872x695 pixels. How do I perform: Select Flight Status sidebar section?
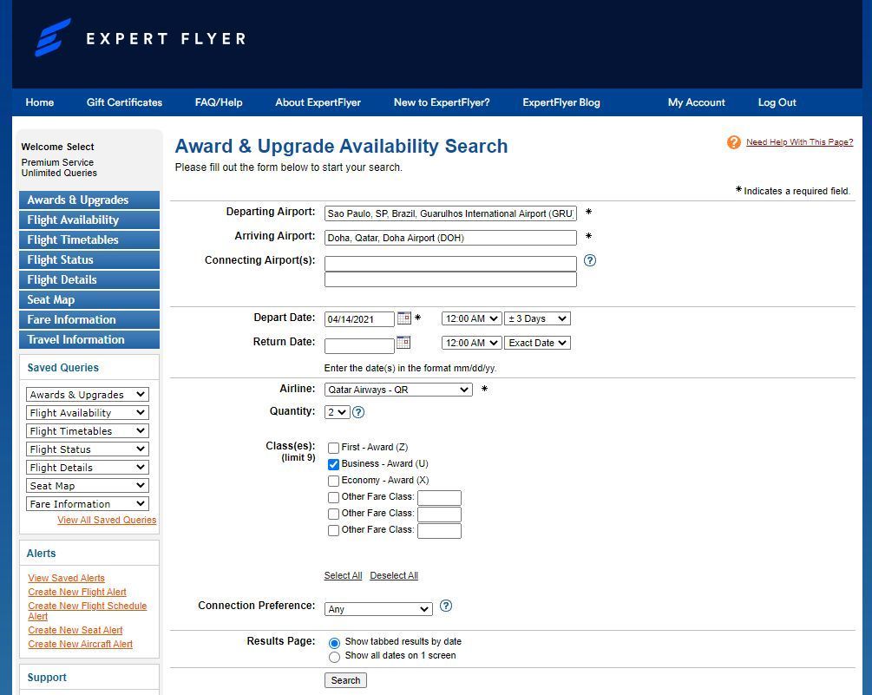coord(89,260)
